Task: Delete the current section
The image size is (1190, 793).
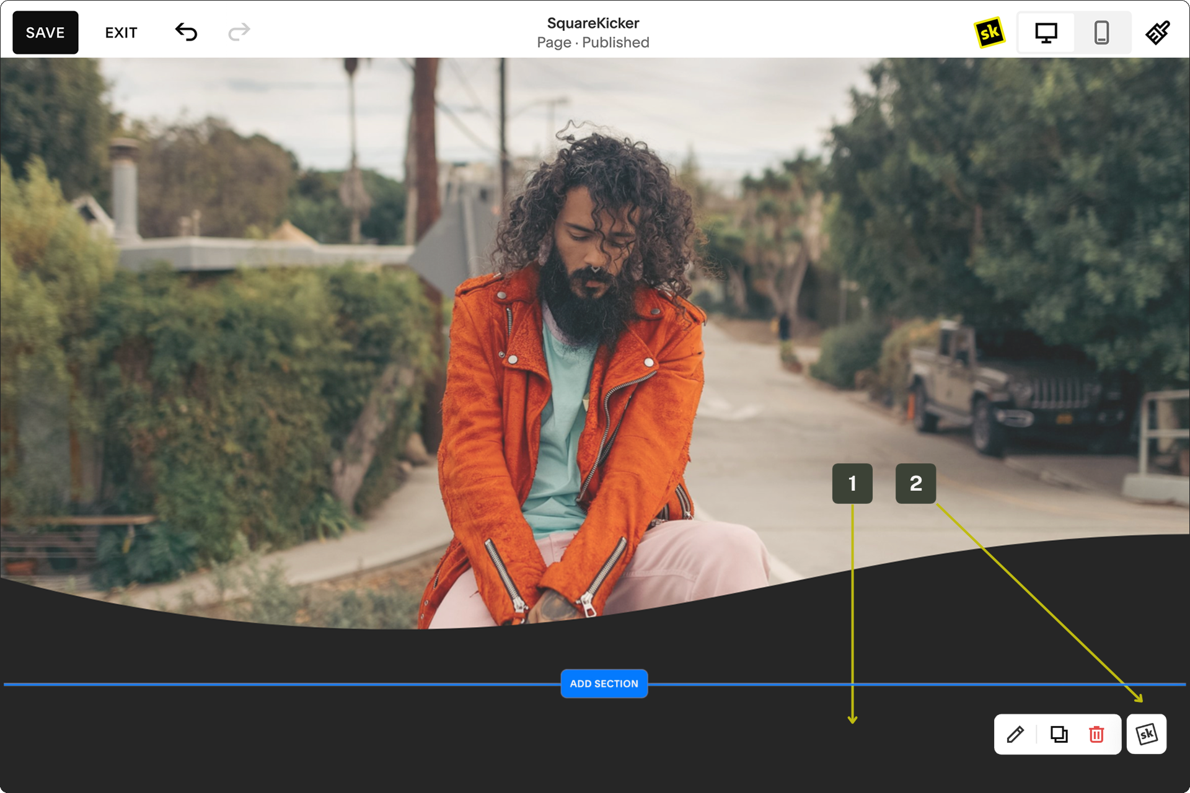Action: pos(1097,735)
